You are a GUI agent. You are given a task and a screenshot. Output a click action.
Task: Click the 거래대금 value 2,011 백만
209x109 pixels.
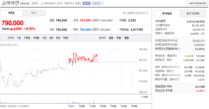(137, 30)
